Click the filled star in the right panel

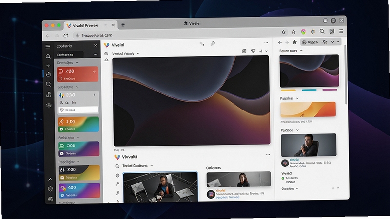pos(295,42)
